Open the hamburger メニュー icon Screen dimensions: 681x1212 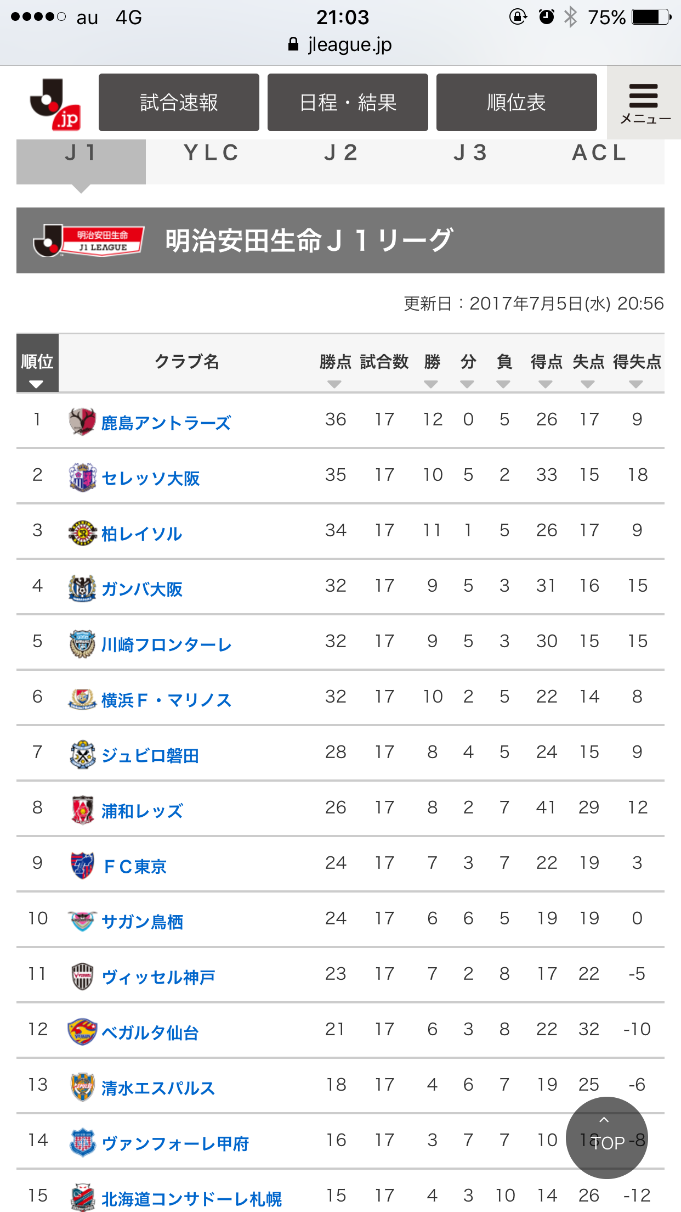click(644, 103)
